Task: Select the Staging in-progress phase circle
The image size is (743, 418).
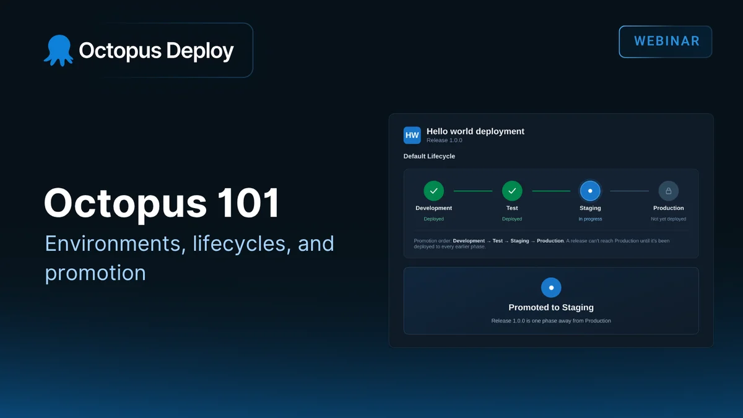Action: pyautogui.click(x=590, y=191)
